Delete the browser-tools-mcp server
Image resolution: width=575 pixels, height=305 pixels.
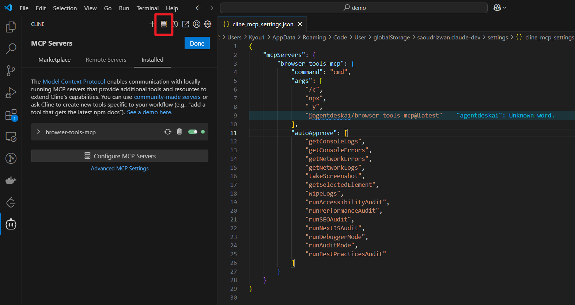coord(179,132)
